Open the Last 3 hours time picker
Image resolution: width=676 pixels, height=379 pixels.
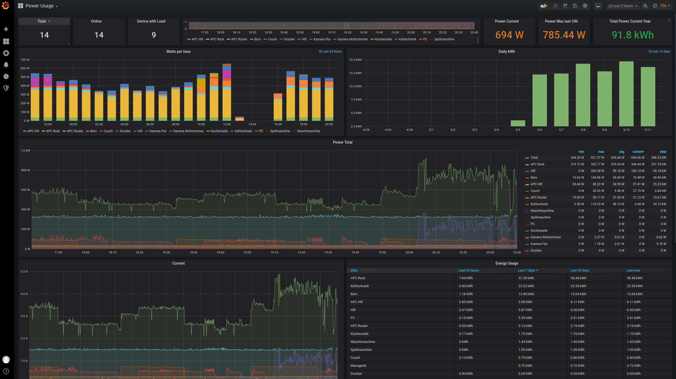(x=623, y=6)
